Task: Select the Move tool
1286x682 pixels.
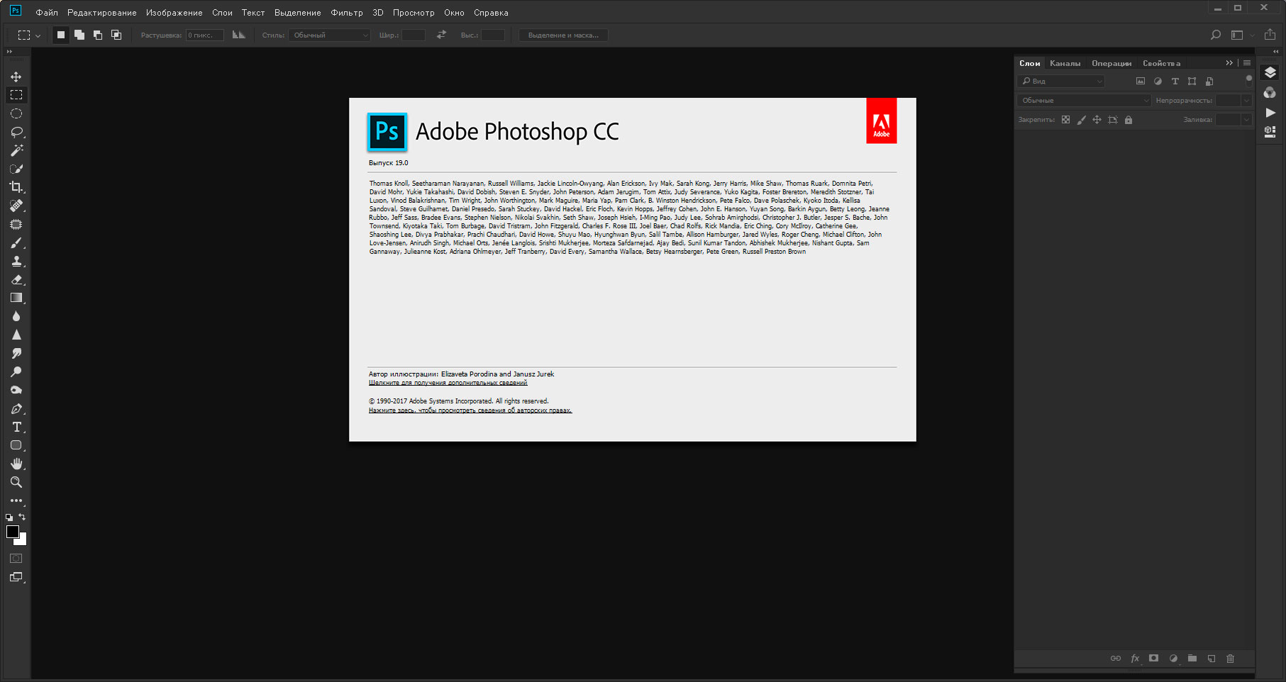Action: pyautogui.click(x=16, y=77)
